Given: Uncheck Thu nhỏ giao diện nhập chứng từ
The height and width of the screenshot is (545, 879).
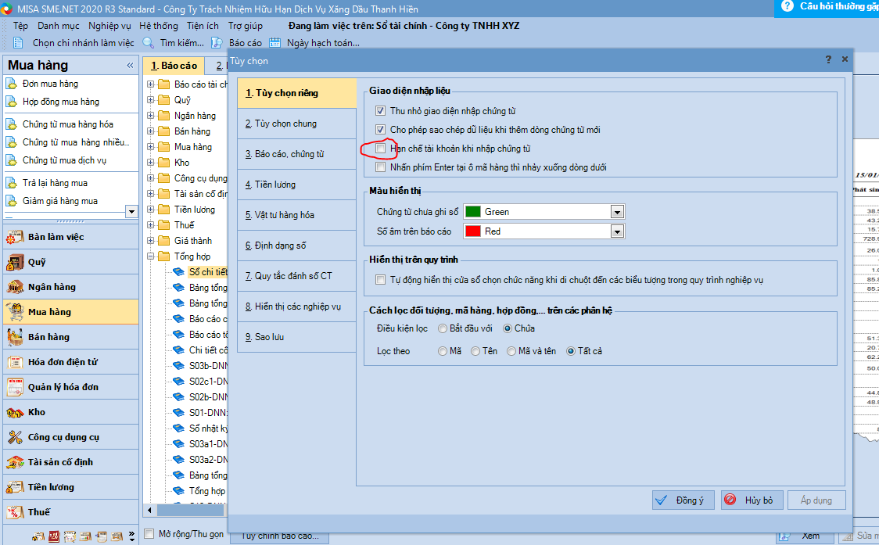Looking at the screenshot, I should pyautogui.click(x=381, y=111).
